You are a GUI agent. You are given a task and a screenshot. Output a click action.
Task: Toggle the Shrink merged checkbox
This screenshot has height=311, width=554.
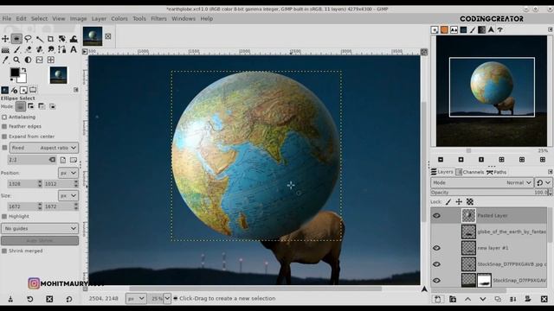[x=4, y=251]
